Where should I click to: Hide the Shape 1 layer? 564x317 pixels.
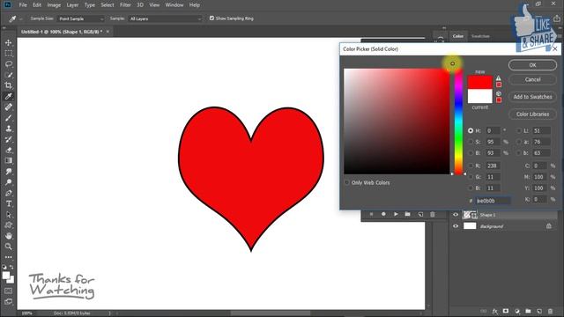pyautogui.click(x=456, y=215)
